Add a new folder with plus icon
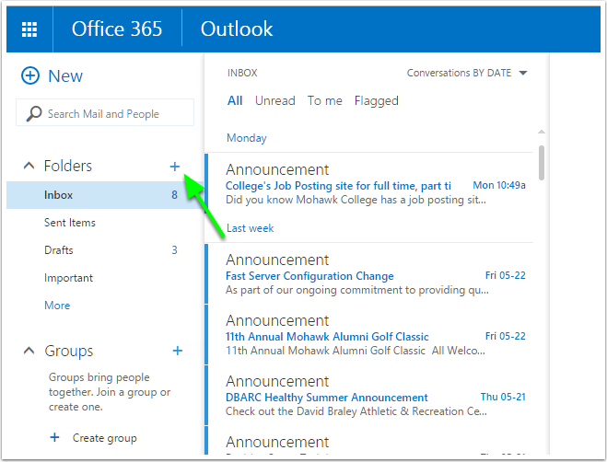Viewport: 607px width, 462px height. (x=175, y=167)
